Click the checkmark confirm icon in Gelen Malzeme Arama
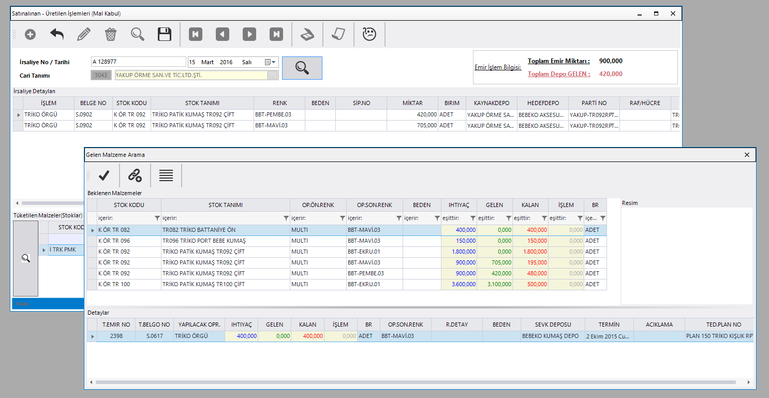Screen dimensions: 769x398 pyautogui.click(x=104, y=175)
